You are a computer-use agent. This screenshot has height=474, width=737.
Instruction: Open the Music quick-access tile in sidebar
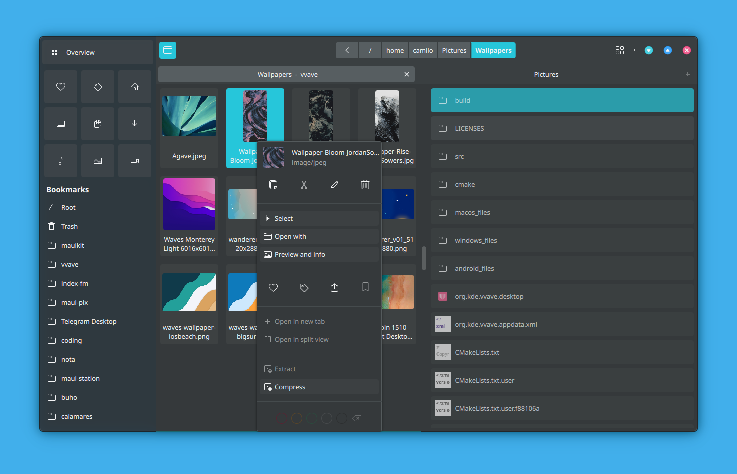[x=61, y=161]
